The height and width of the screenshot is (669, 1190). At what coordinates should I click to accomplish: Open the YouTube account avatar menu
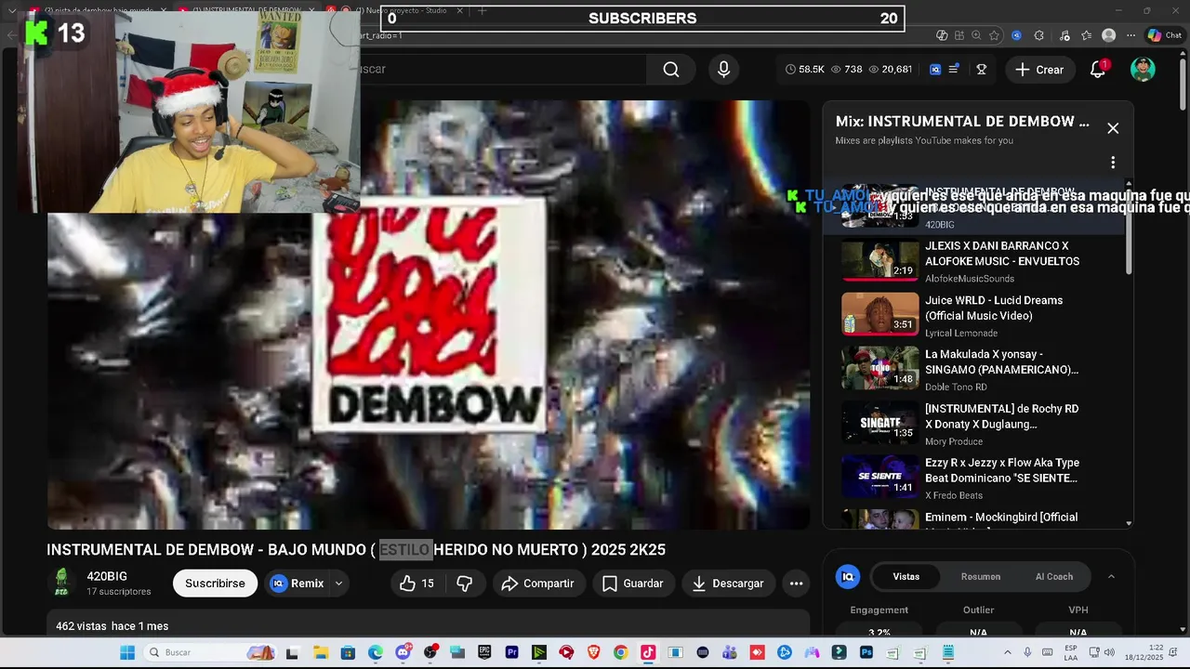point(1143,70)
